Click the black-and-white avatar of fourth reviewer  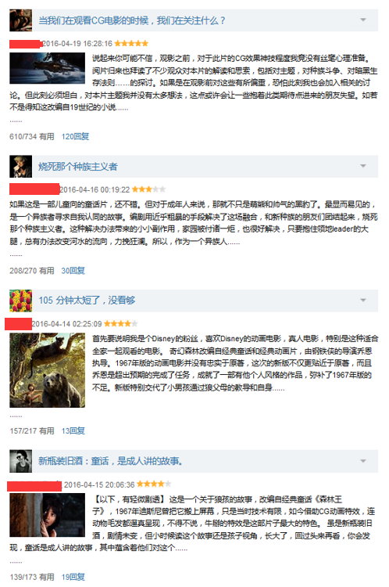coord(20,461)
